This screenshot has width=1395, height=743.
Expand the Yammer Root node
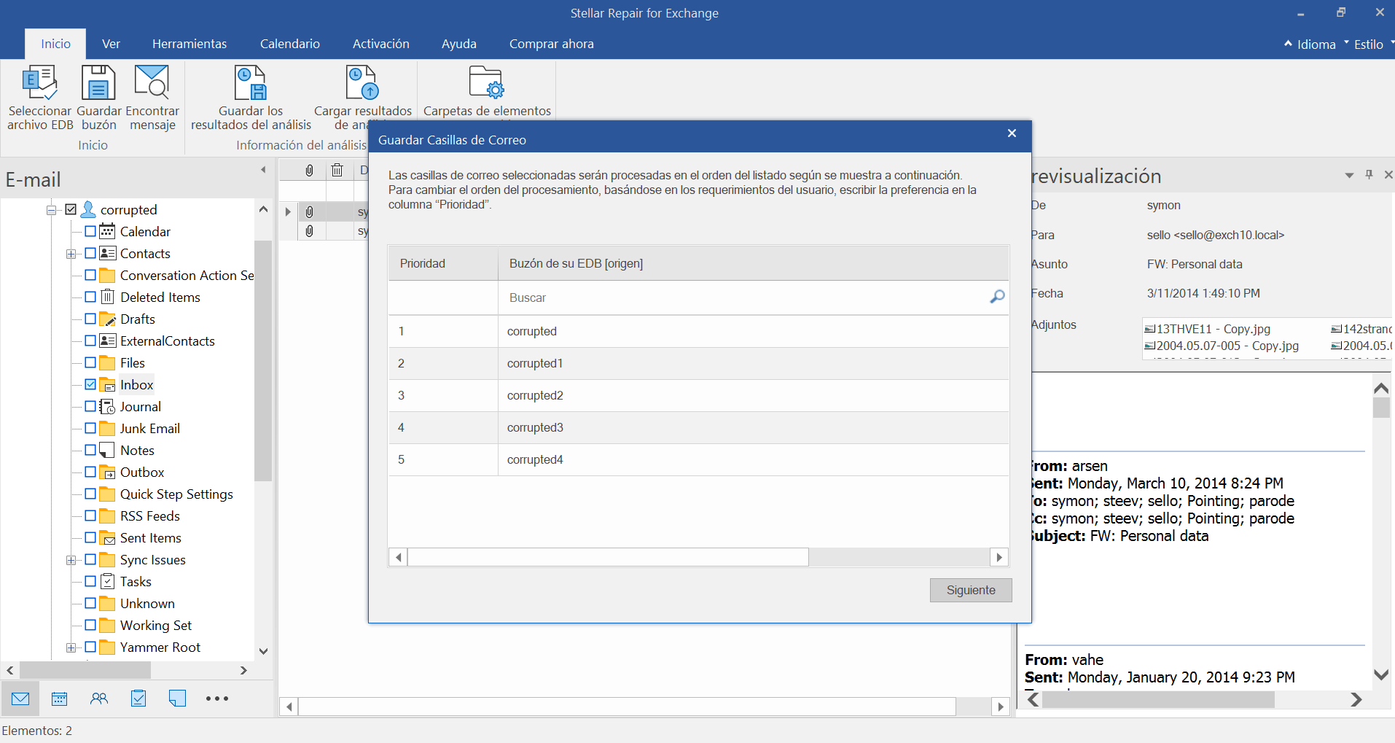pyautogui.click(x=71, y=647)
